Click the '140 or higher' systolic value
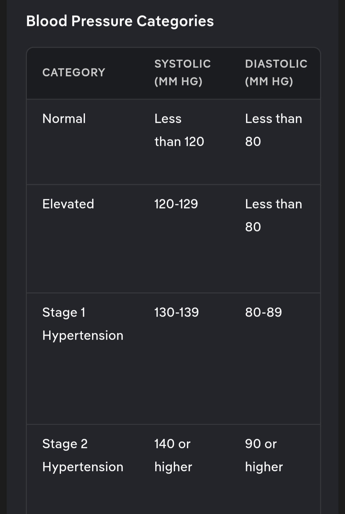This screenshot has height=514, width=345. pos(173,455)
